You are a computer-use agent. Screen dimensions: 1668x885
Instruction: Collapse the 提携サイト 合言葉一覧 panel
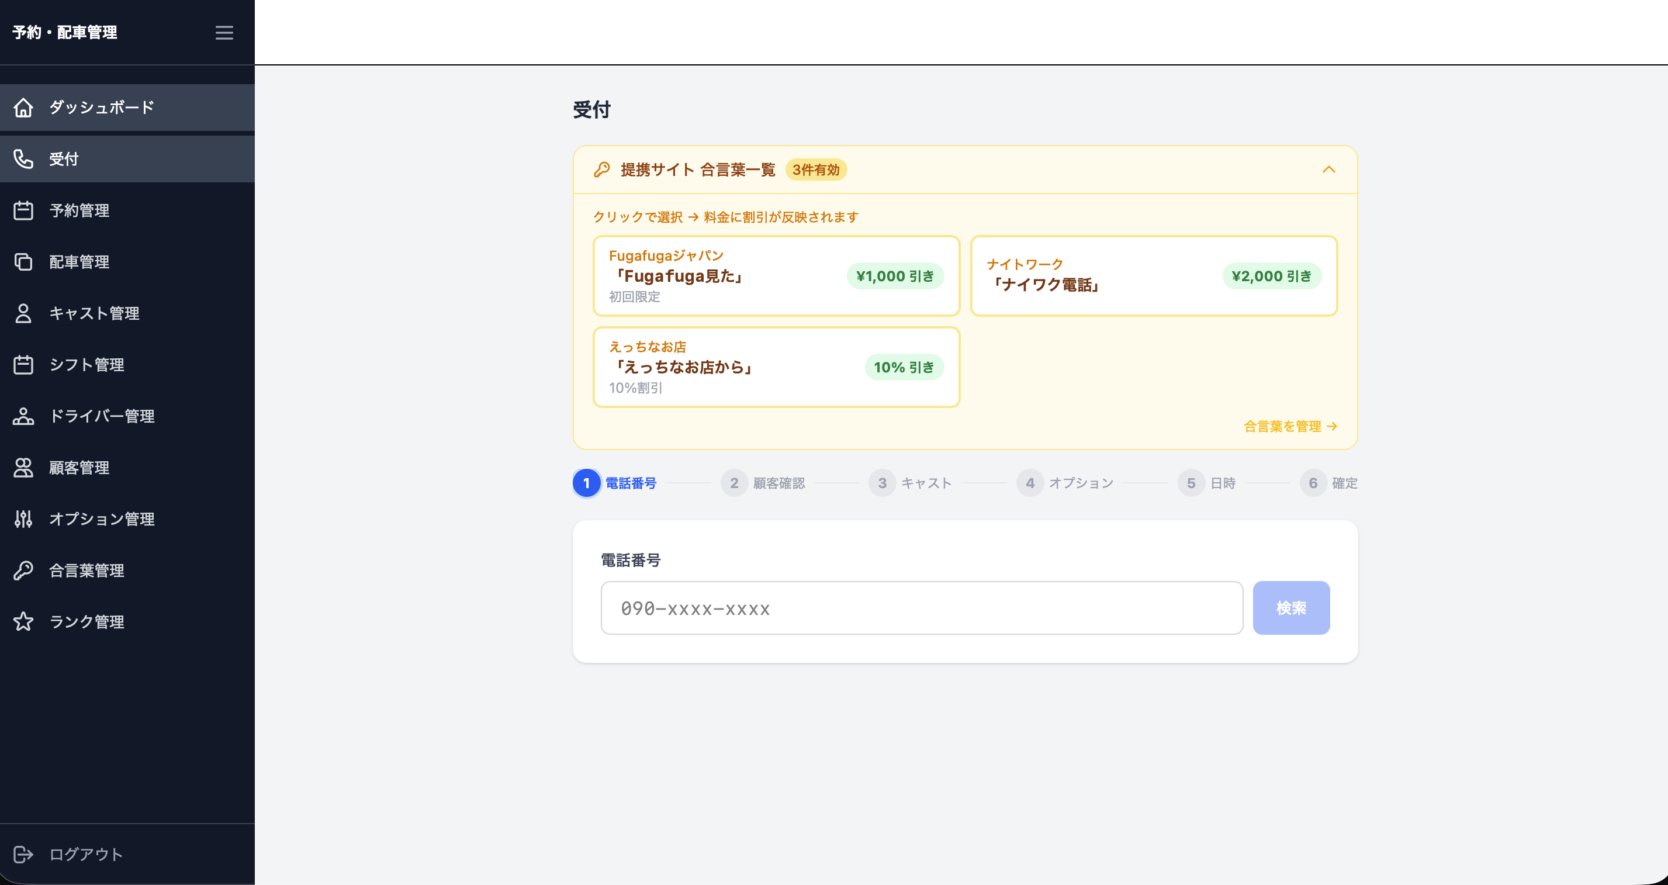tap(1328, 170)
